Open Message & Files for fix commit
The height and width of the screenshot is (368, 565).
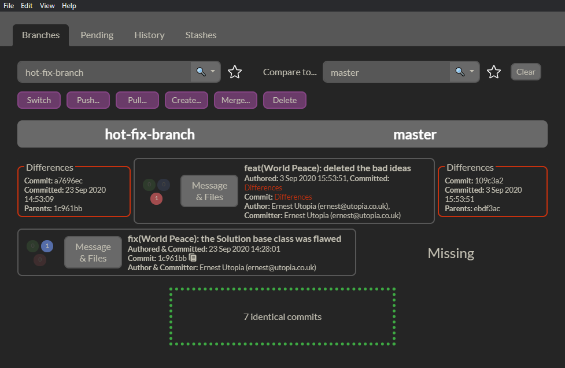point(93,252)
